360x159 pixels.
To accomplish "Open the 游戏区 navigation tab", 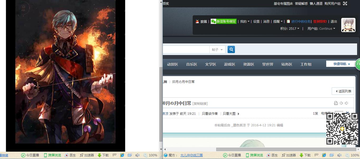I will click(x=229, y=64).
